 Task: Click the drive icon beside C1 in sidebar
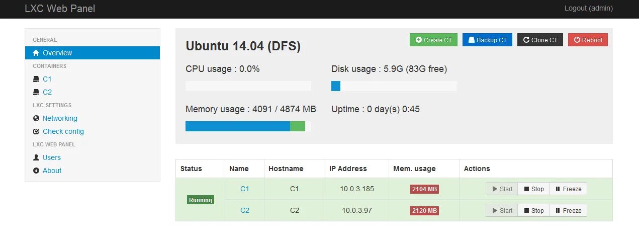tap(36, 79)
